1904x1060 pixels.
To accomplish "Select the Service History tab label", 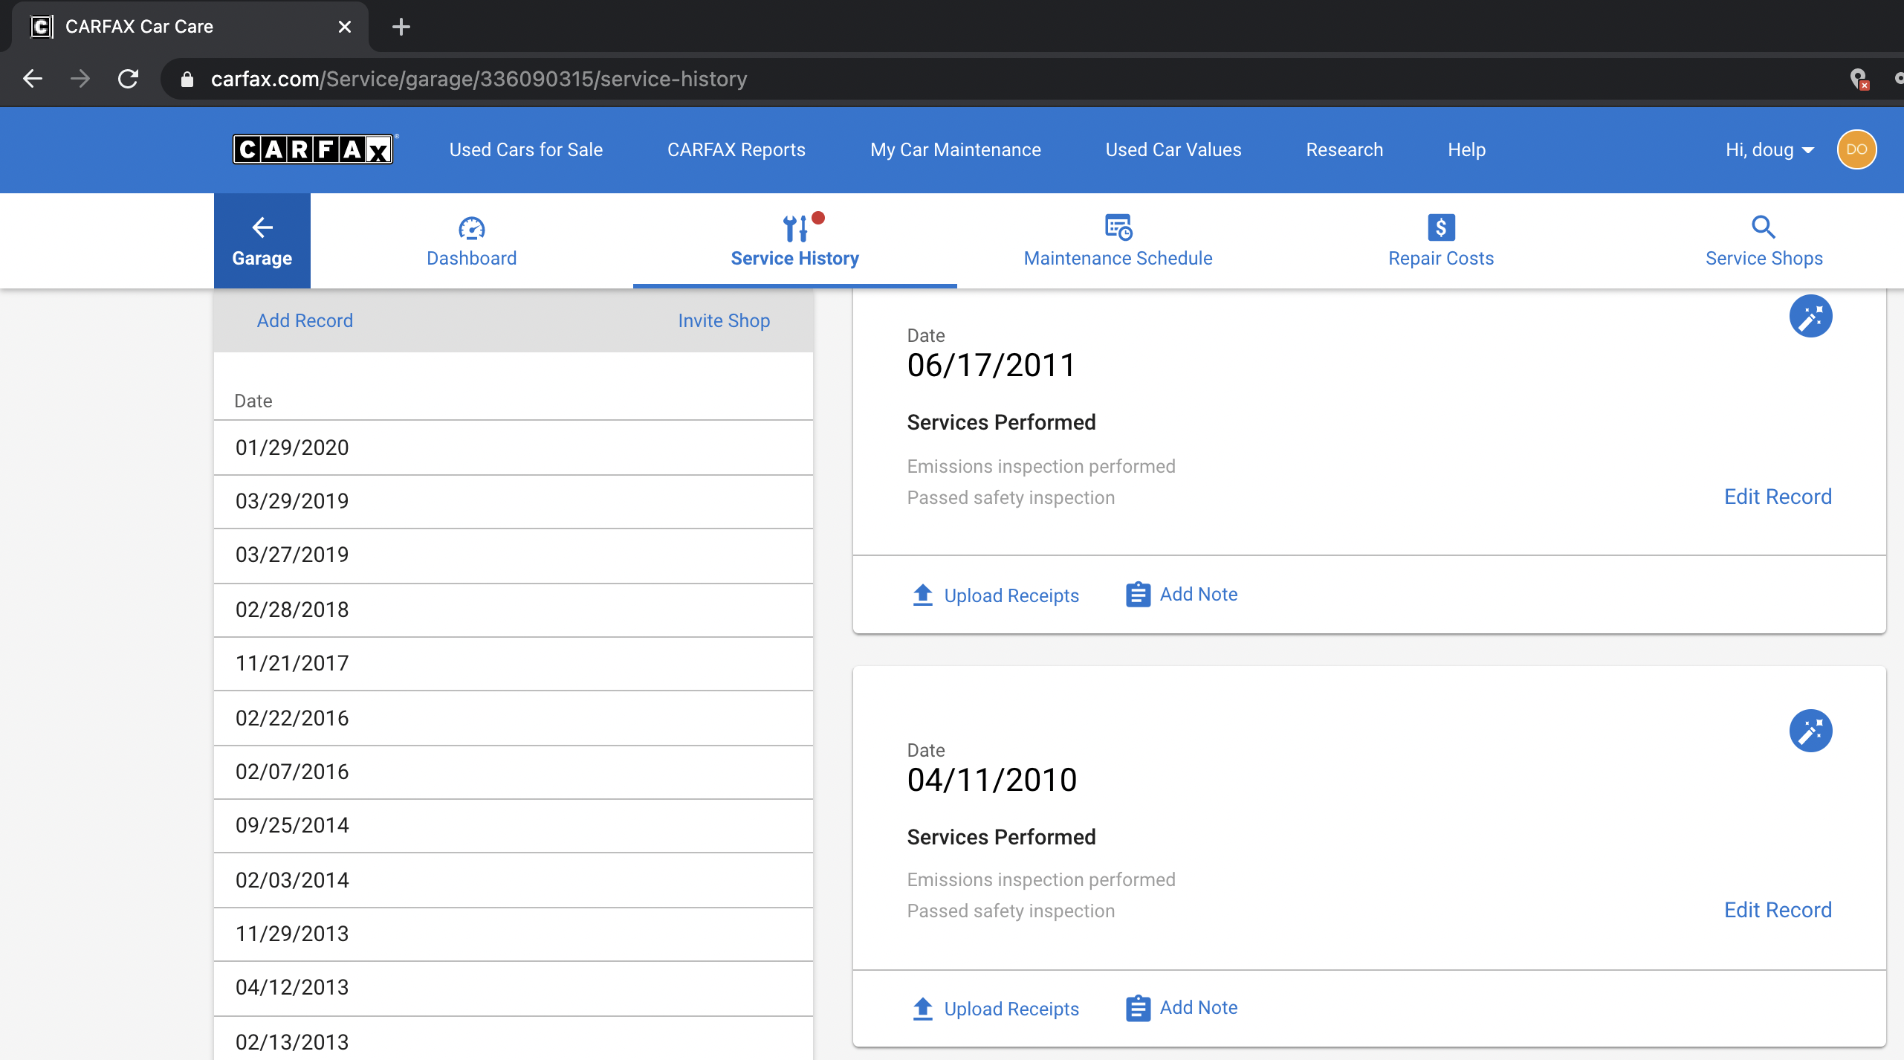I will [795, 258].
